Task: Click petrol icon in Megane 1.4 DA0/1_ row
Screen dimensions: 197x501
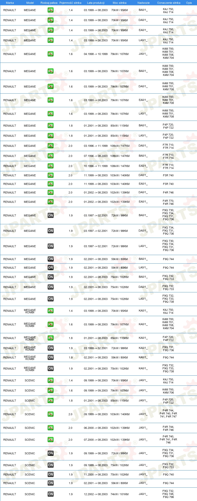Action: click(51, 20)
